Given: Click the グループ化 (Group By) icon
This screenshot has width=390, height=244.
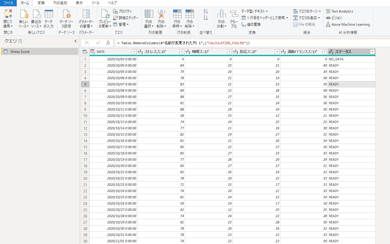Looking at the screenshot, I should click(234, 14).
